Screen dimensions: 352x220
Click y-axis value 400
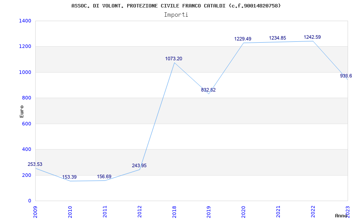(27, 149)
